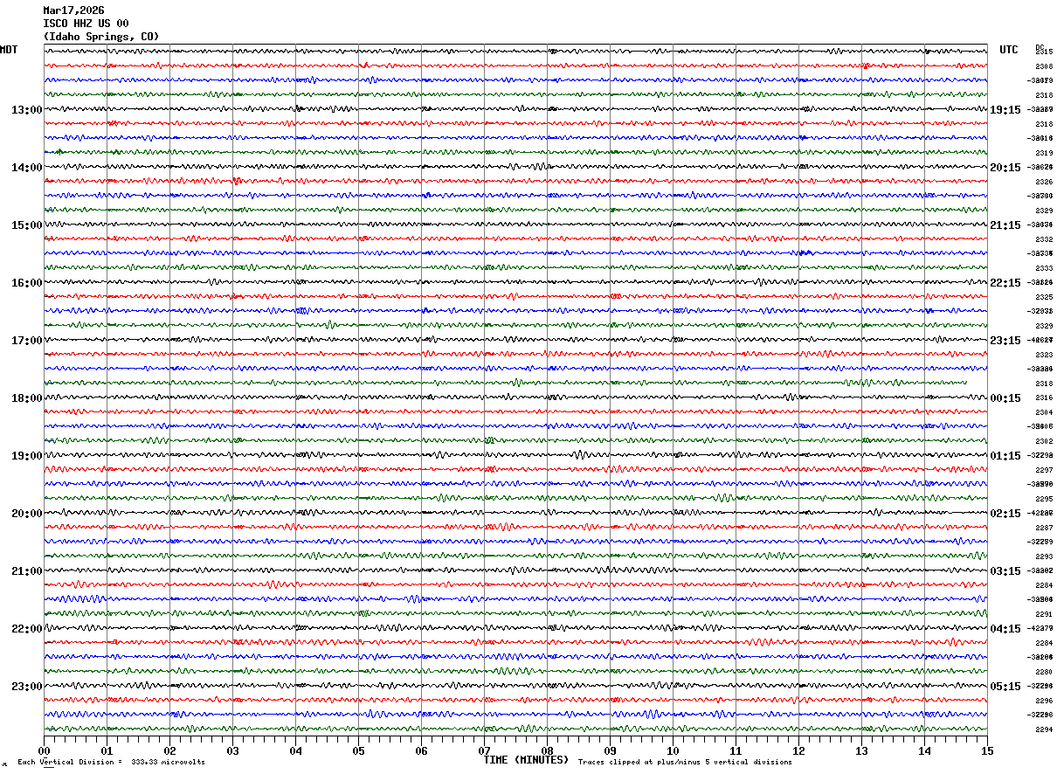Click minute tick 01 on the time axis
Image resolution: width=1057 pixels, height=774 pixels.
[107, 750]
